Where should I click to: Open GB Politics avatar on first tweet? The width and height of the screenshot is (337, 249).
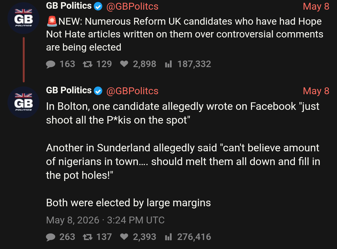click(23, 18)
